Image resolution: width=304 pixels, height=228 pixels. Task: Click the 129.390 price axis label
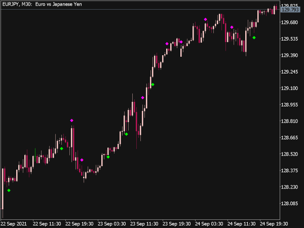289,55
